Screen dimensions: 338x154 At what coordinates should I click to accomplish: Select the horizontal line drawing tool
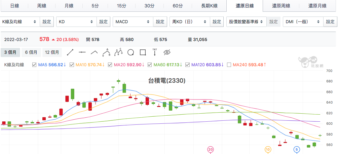coord(82,52)
